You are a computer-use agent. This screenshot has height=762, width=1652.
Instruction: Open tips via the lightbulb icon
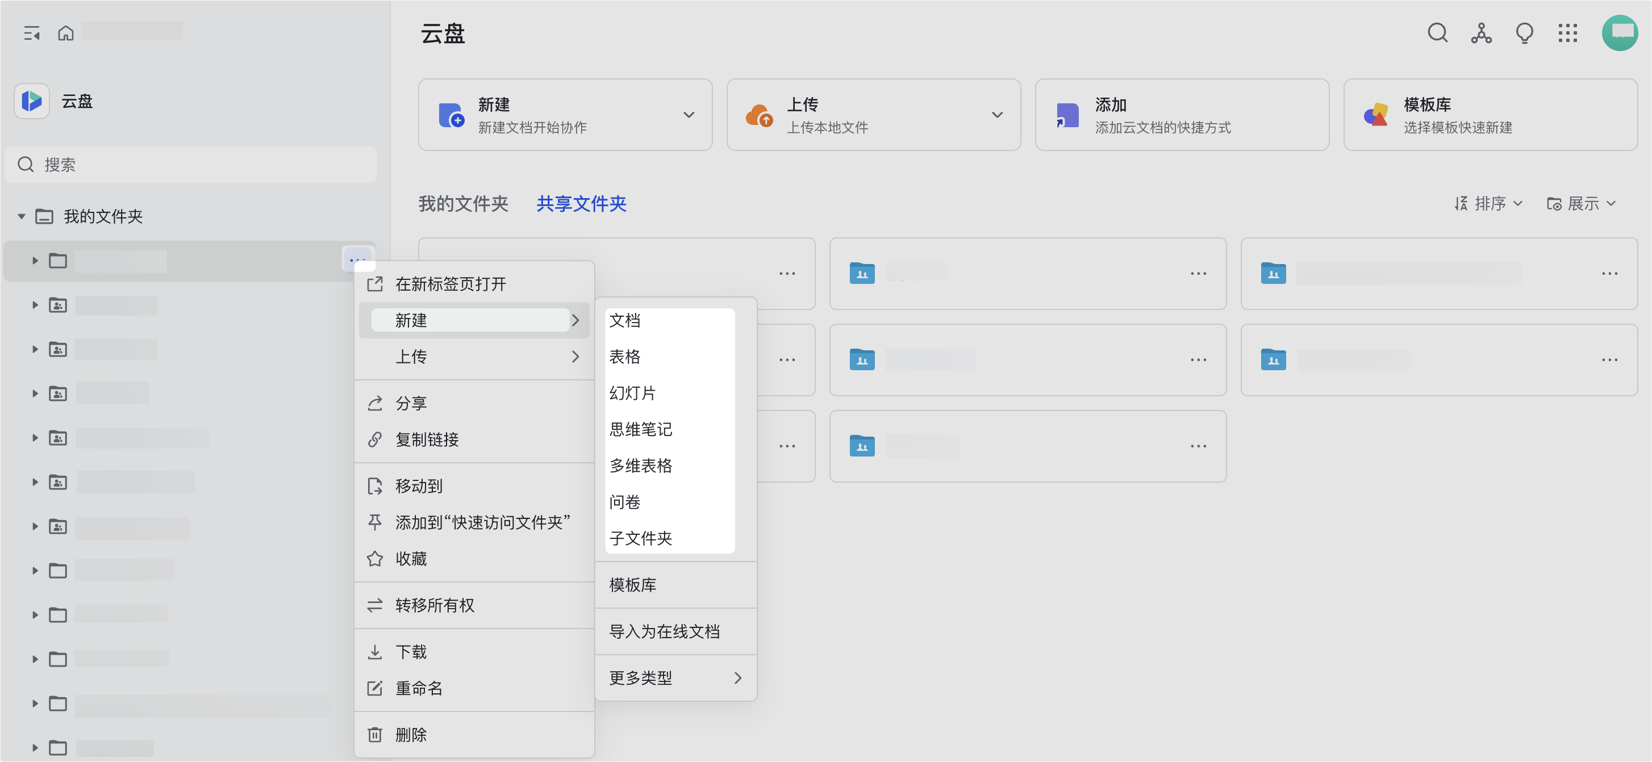pyautogui.click(x=1524, y=33)
